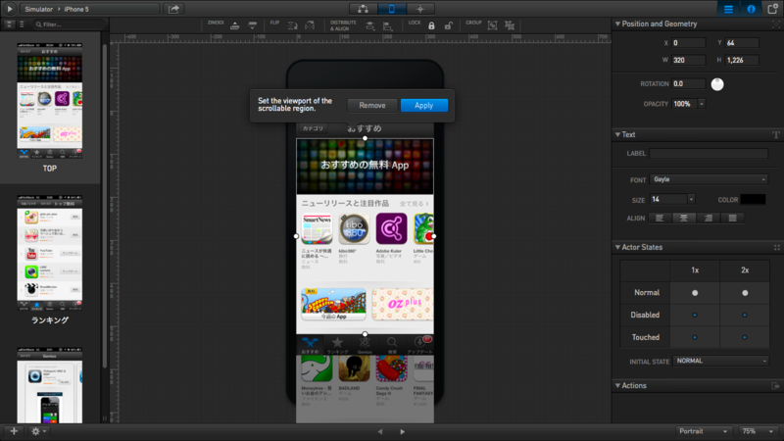Expand the Actions section
Image resolution: width=784 pixels, height=441 pixels.
(x=617, y=385)
